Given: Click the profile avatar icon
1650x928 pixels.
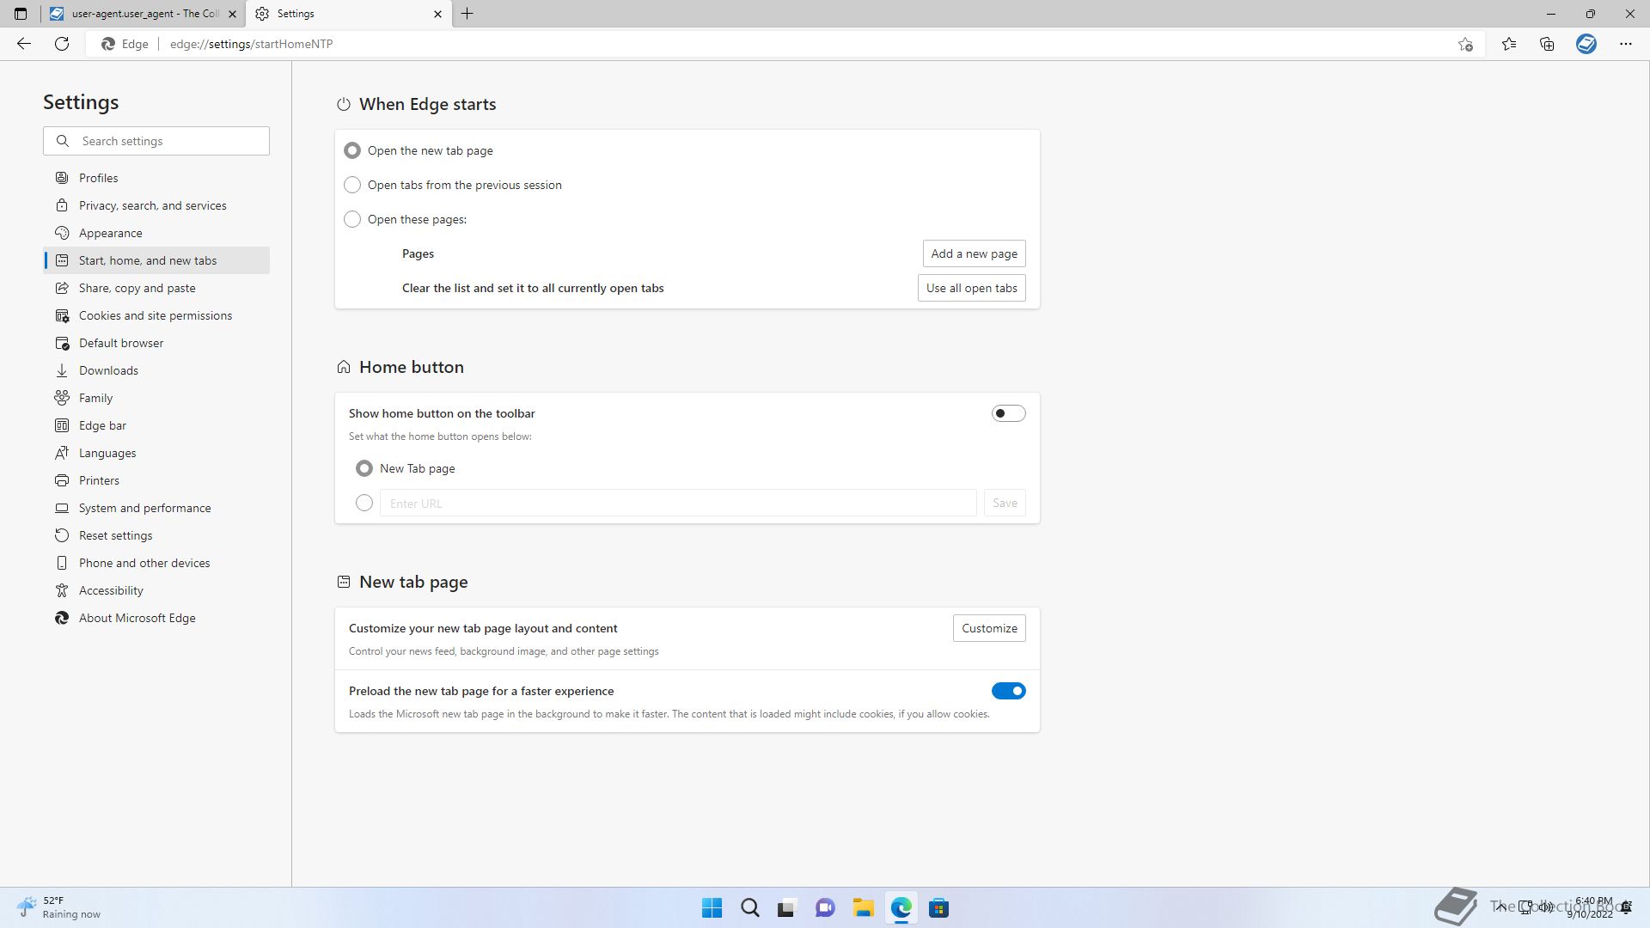Looking at the screenshot, I should (x=1586, y=44).
